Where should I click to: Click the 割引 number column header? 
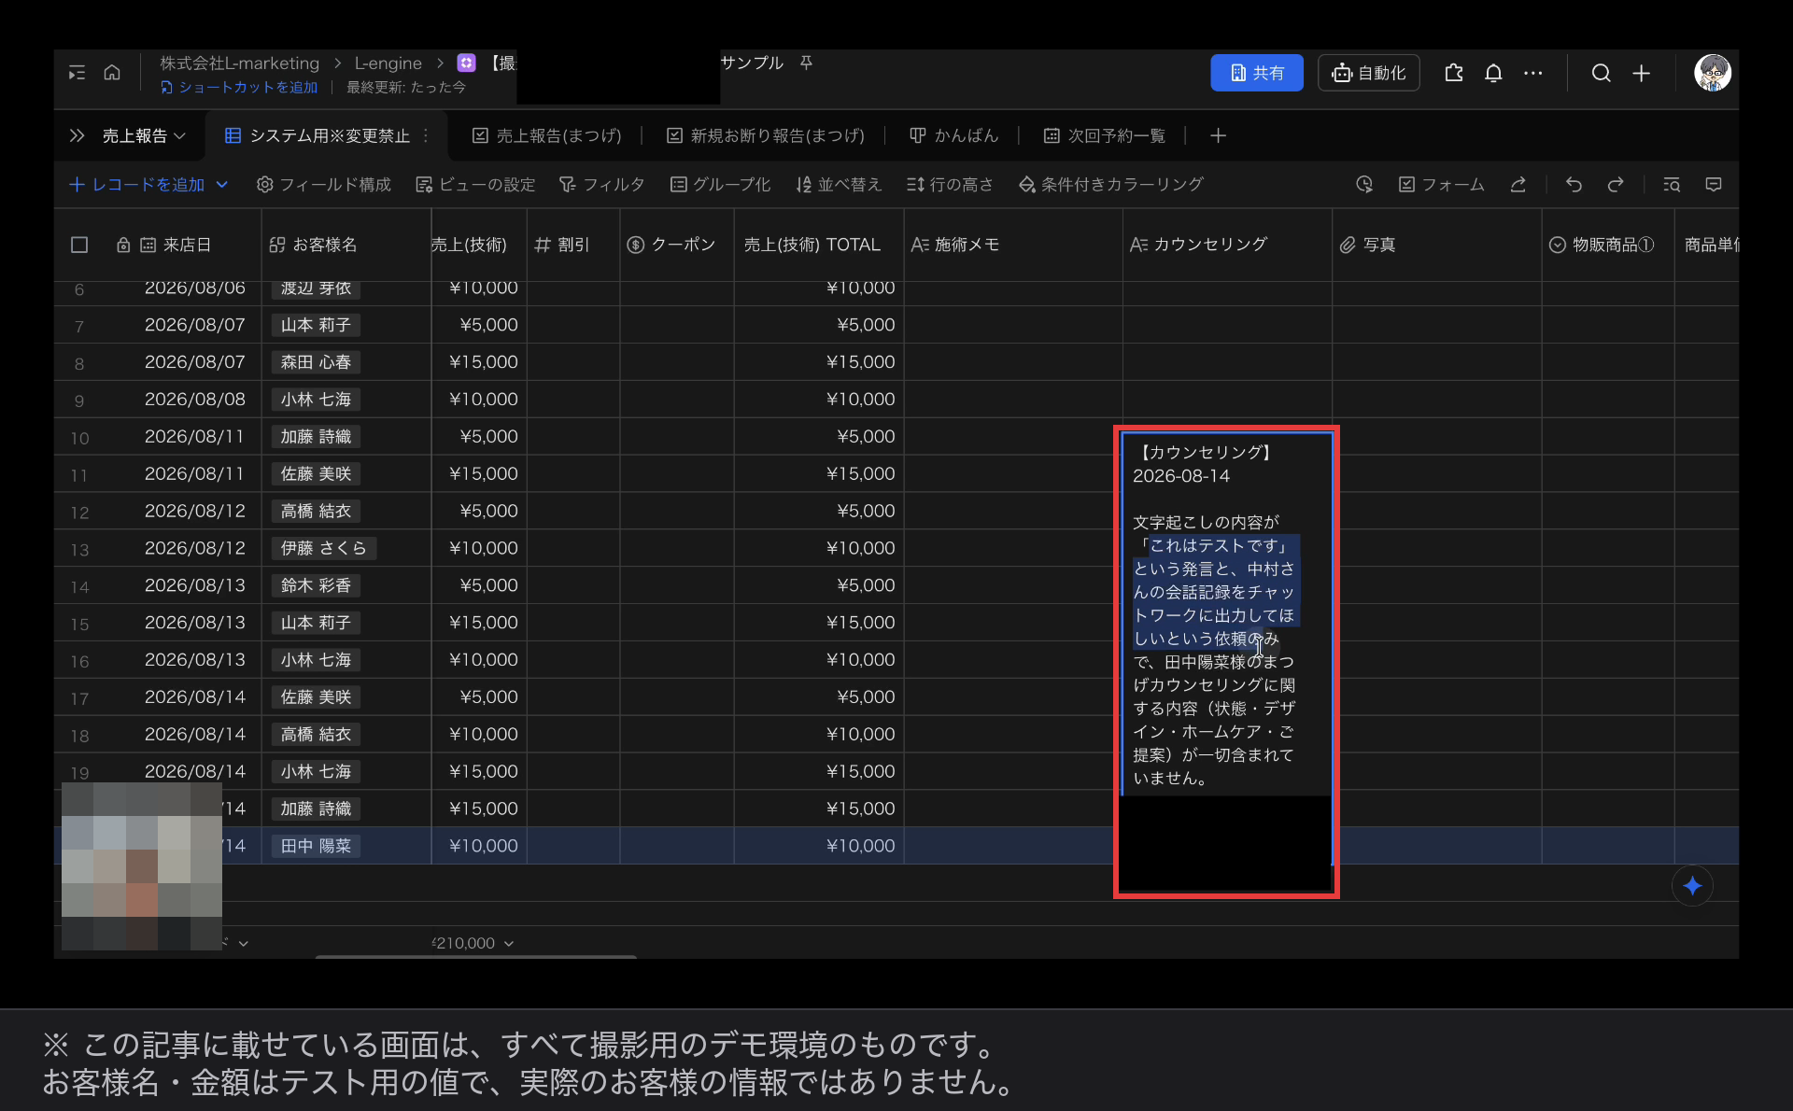pos(573,245)
